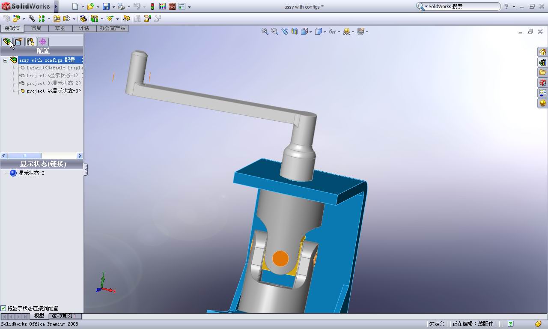This screenshot has width=548, height=329.
Task: Click Zoom to Fit in the view toolbar
Action: click(x=265, y=31)
